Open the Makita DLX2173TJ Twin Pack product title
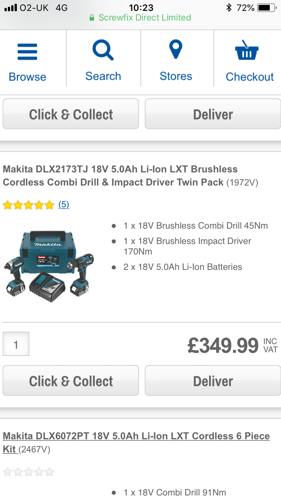281x500 pixels. pos(120,175)
